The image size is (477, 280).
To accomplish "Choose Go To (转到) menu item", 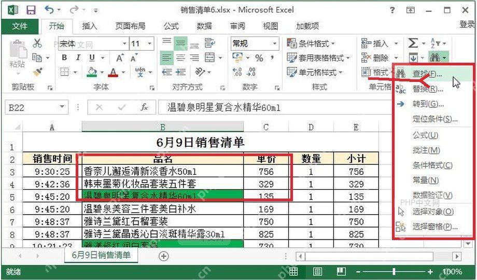I will pyautogui.click(x=433, y=104).
